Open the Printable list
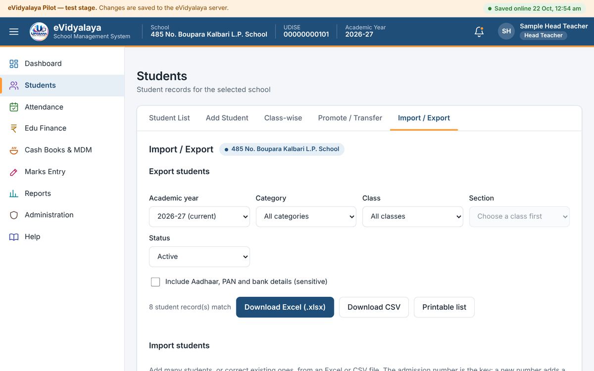 coord(444,307)
